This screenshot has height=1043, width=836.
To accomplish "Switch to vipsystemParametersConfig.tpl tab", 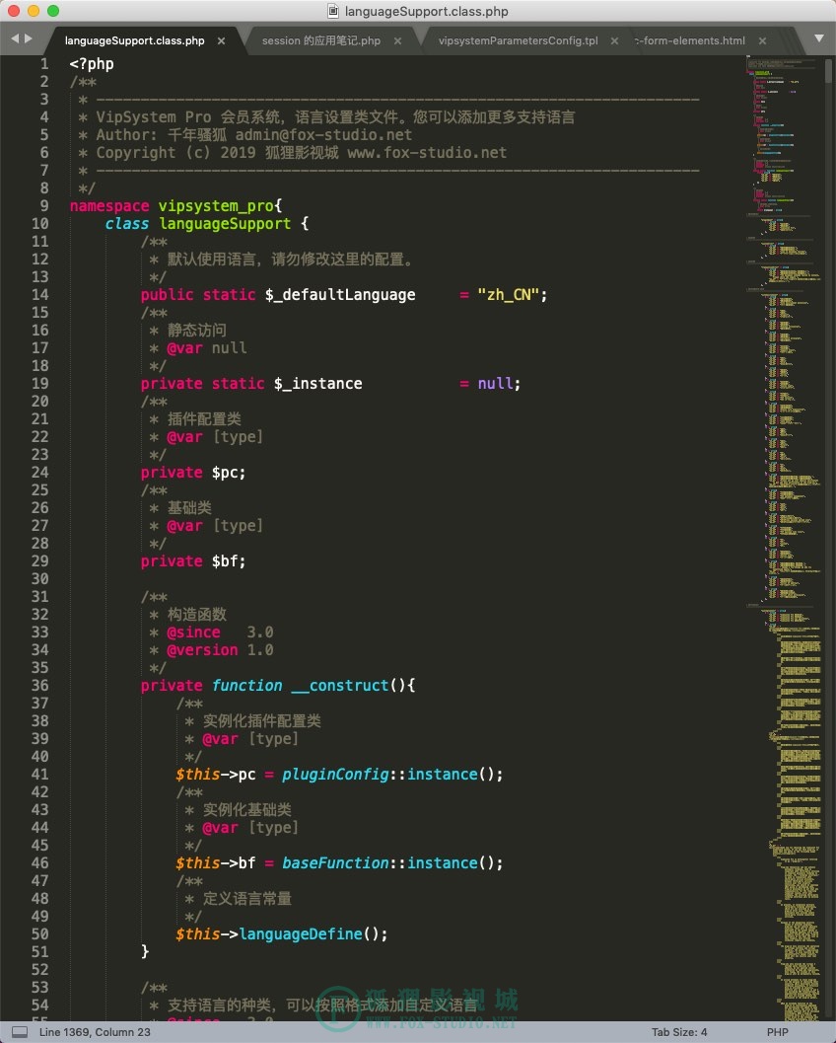I will (x=518, y=40).
